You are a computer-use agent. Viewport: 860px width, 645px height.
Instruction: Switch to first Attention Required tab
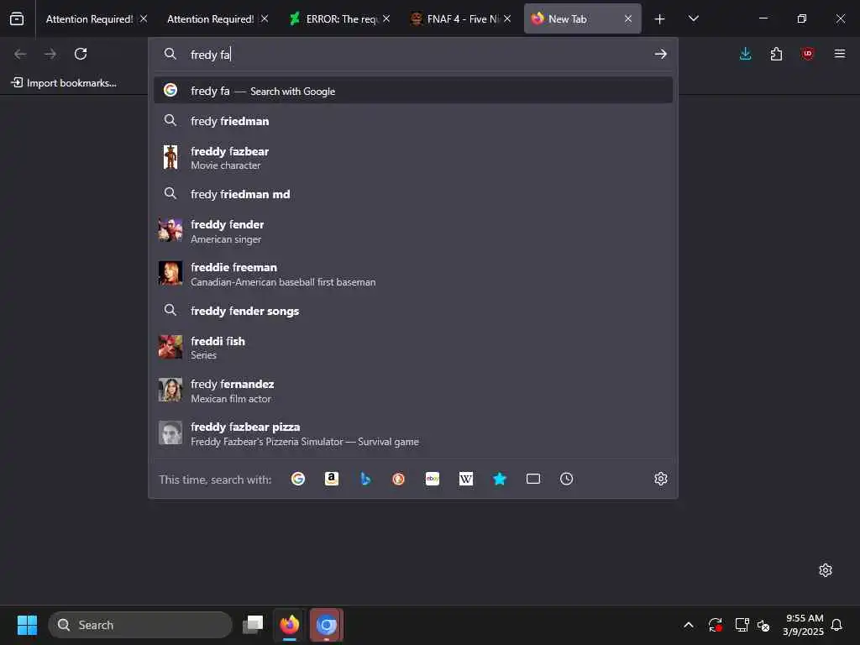tap(88, 19)
